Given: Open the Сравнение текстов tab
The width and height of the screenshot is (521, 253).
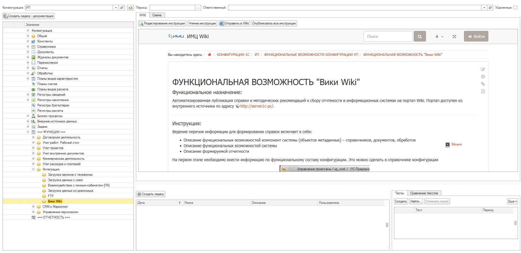Looking at the screenshot, I should 424,193.
